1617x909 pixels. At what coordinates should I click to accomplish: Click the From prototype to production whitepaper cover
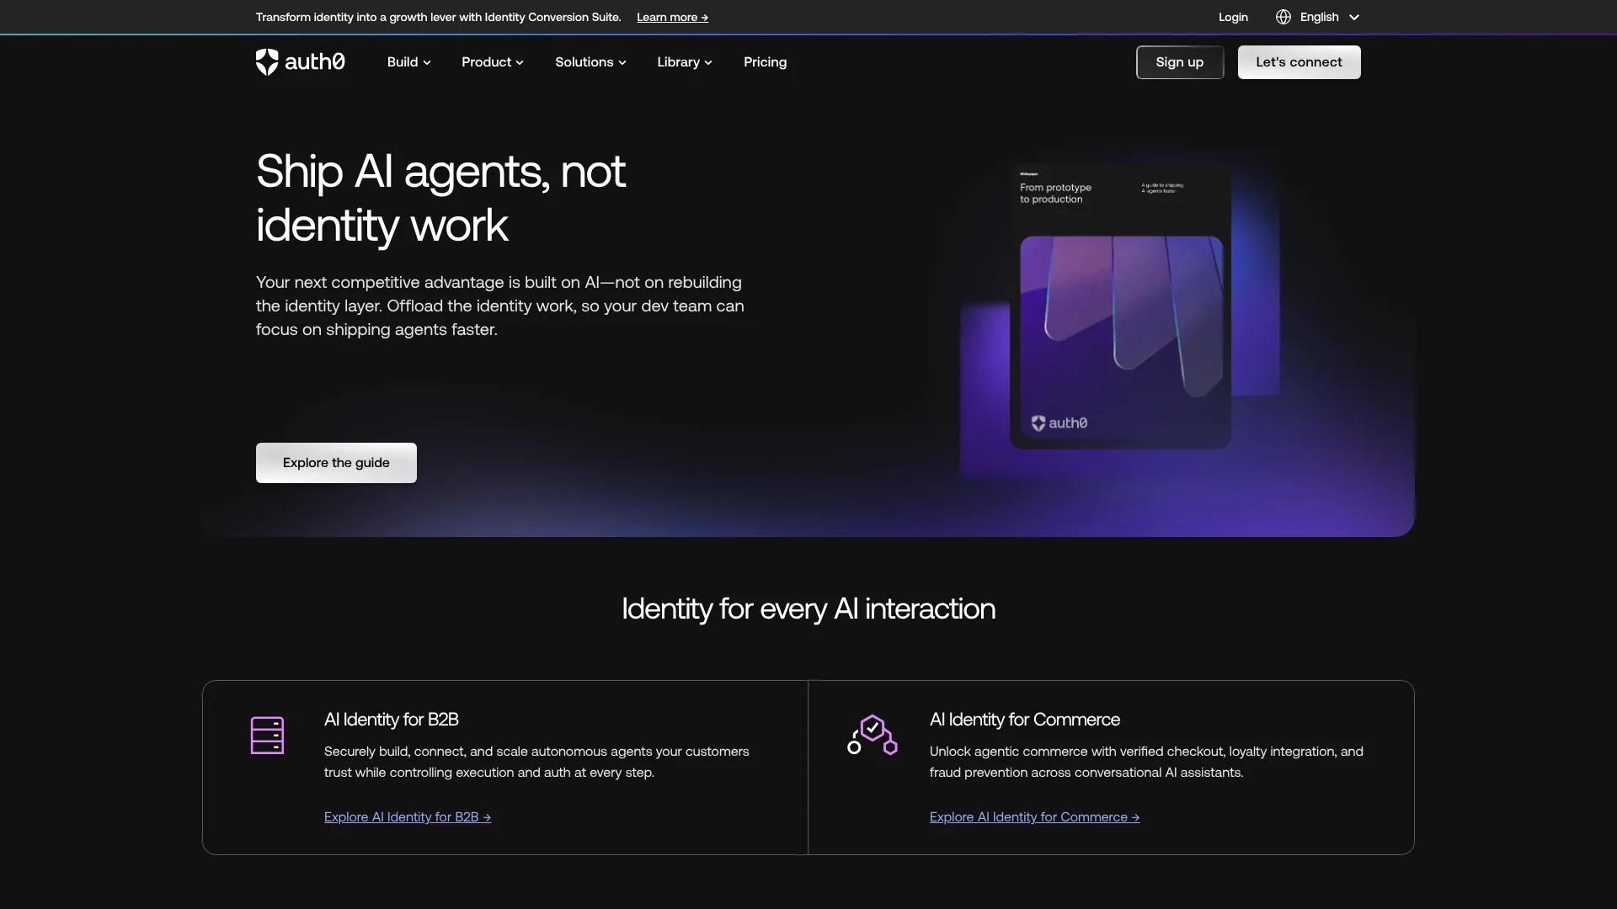click(1120, 307)
